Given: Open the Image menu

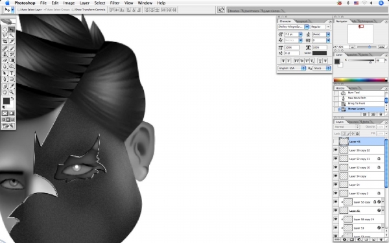Looking at the screenshot, I should [x=69, y=3].
